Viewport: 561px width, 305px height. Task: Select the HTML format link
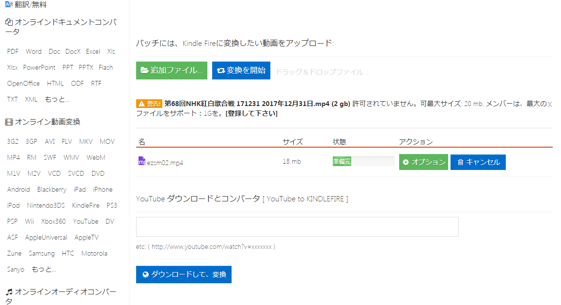coord(55,83)
